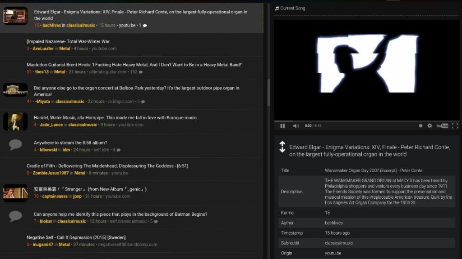Click the Handel post album art thumbnail

[x=15, y=121]
